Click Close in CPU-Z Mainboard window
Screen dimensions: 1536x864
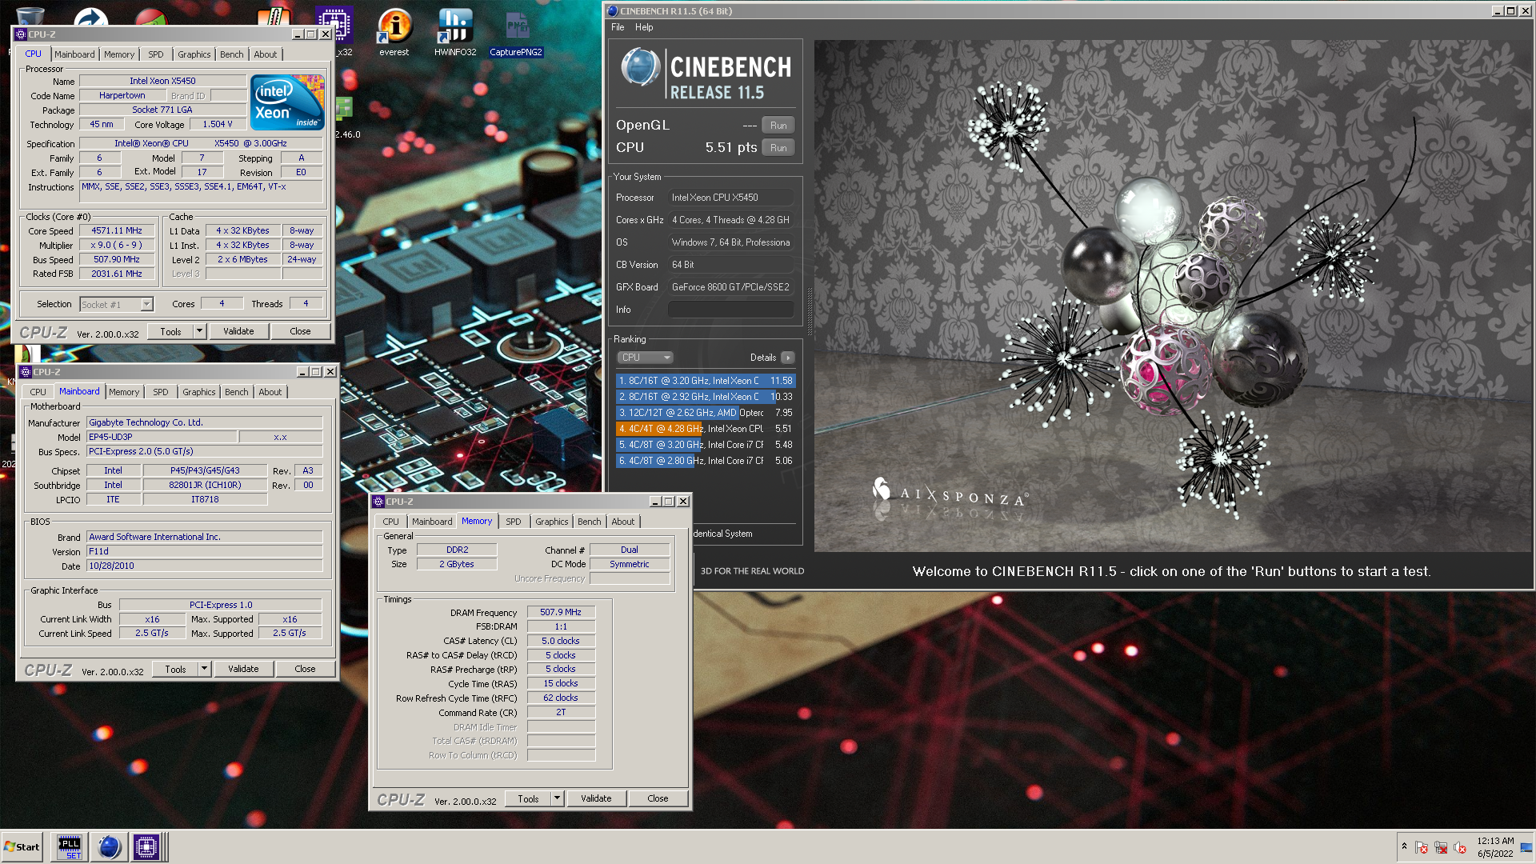[x=305, y=669]
